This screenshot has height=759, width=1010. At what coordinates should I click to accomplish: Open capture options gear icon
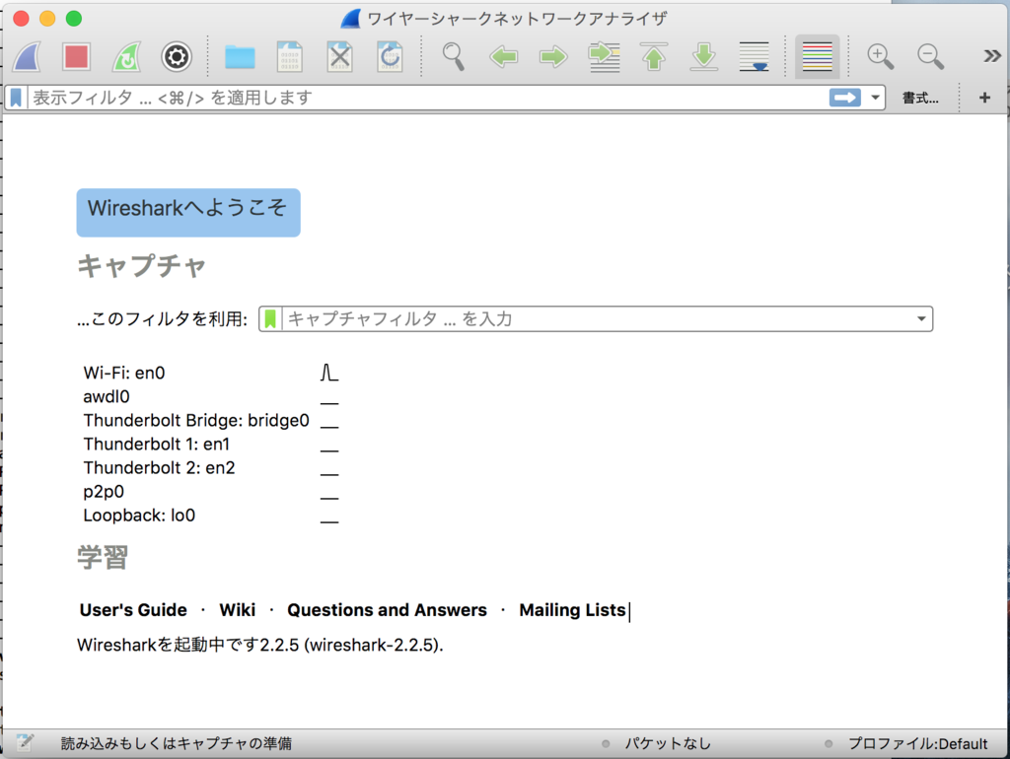pyautogui.click(x=176, y=56)
